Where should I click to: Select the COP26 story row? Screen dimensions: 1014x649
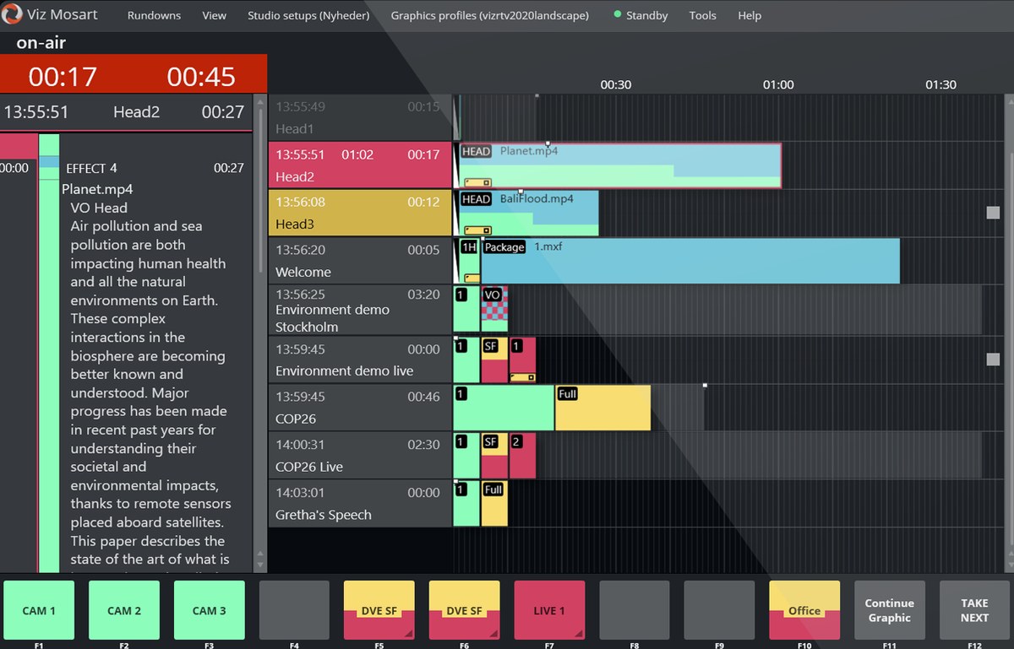tap(360, 408)
